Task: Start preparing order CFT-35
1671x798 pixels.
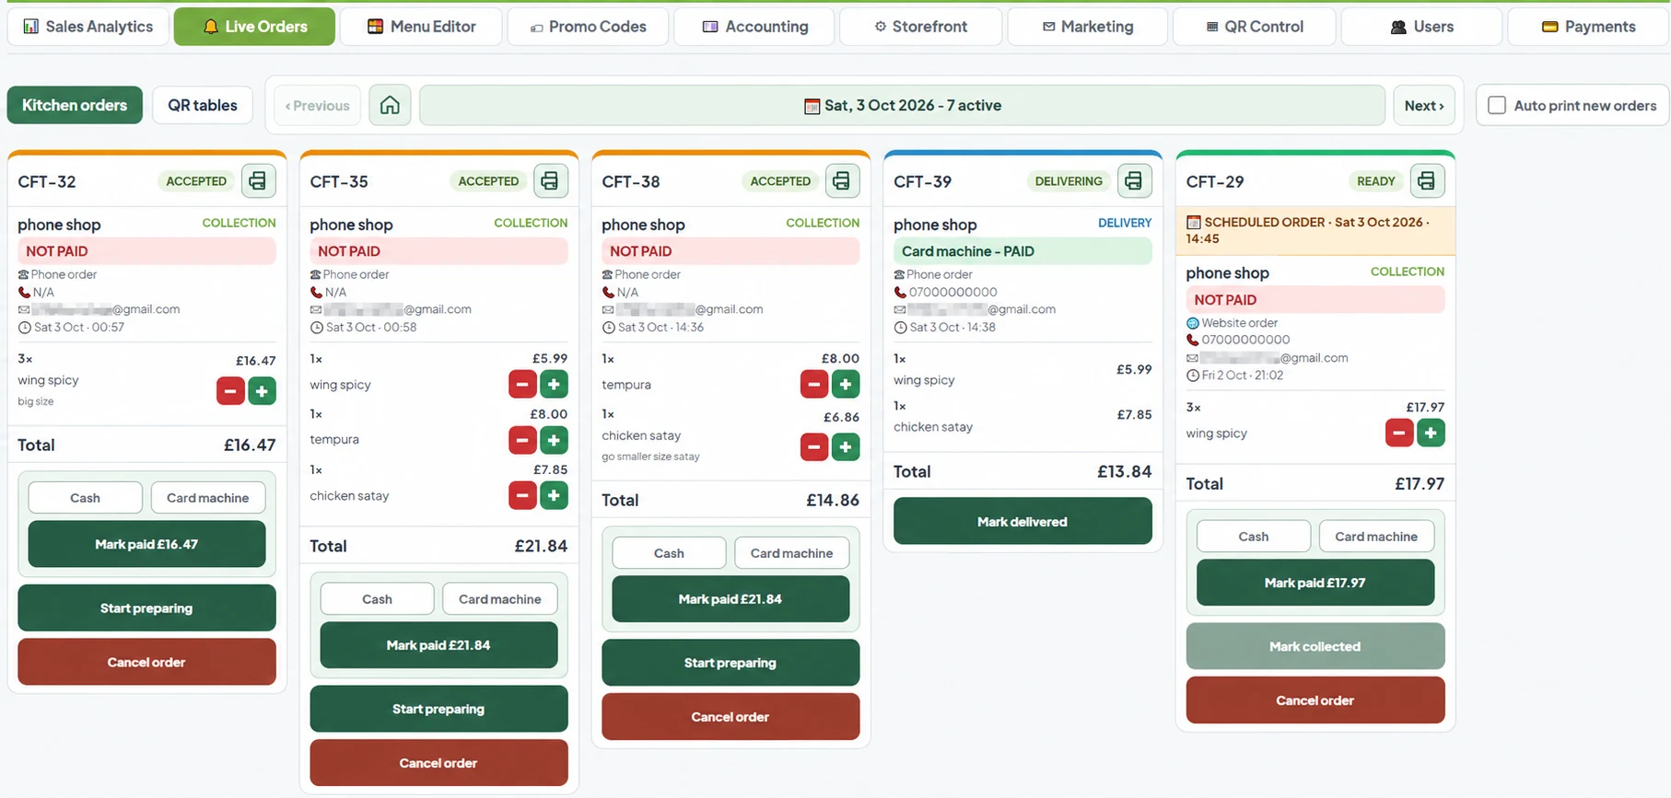Action: tap(438, 709)
